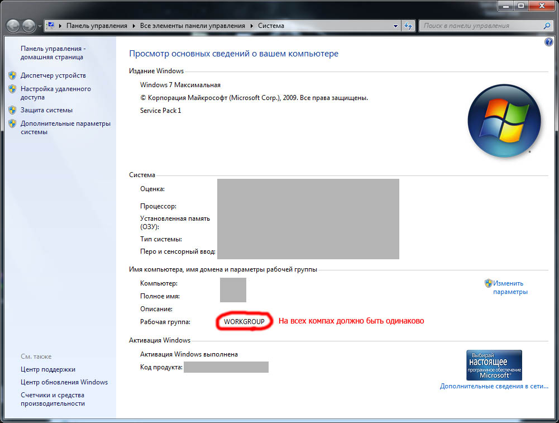This screenshot has width=559, height=423.
Task: Open Счетчики и средства производительности link
Action: pos(52,399)
